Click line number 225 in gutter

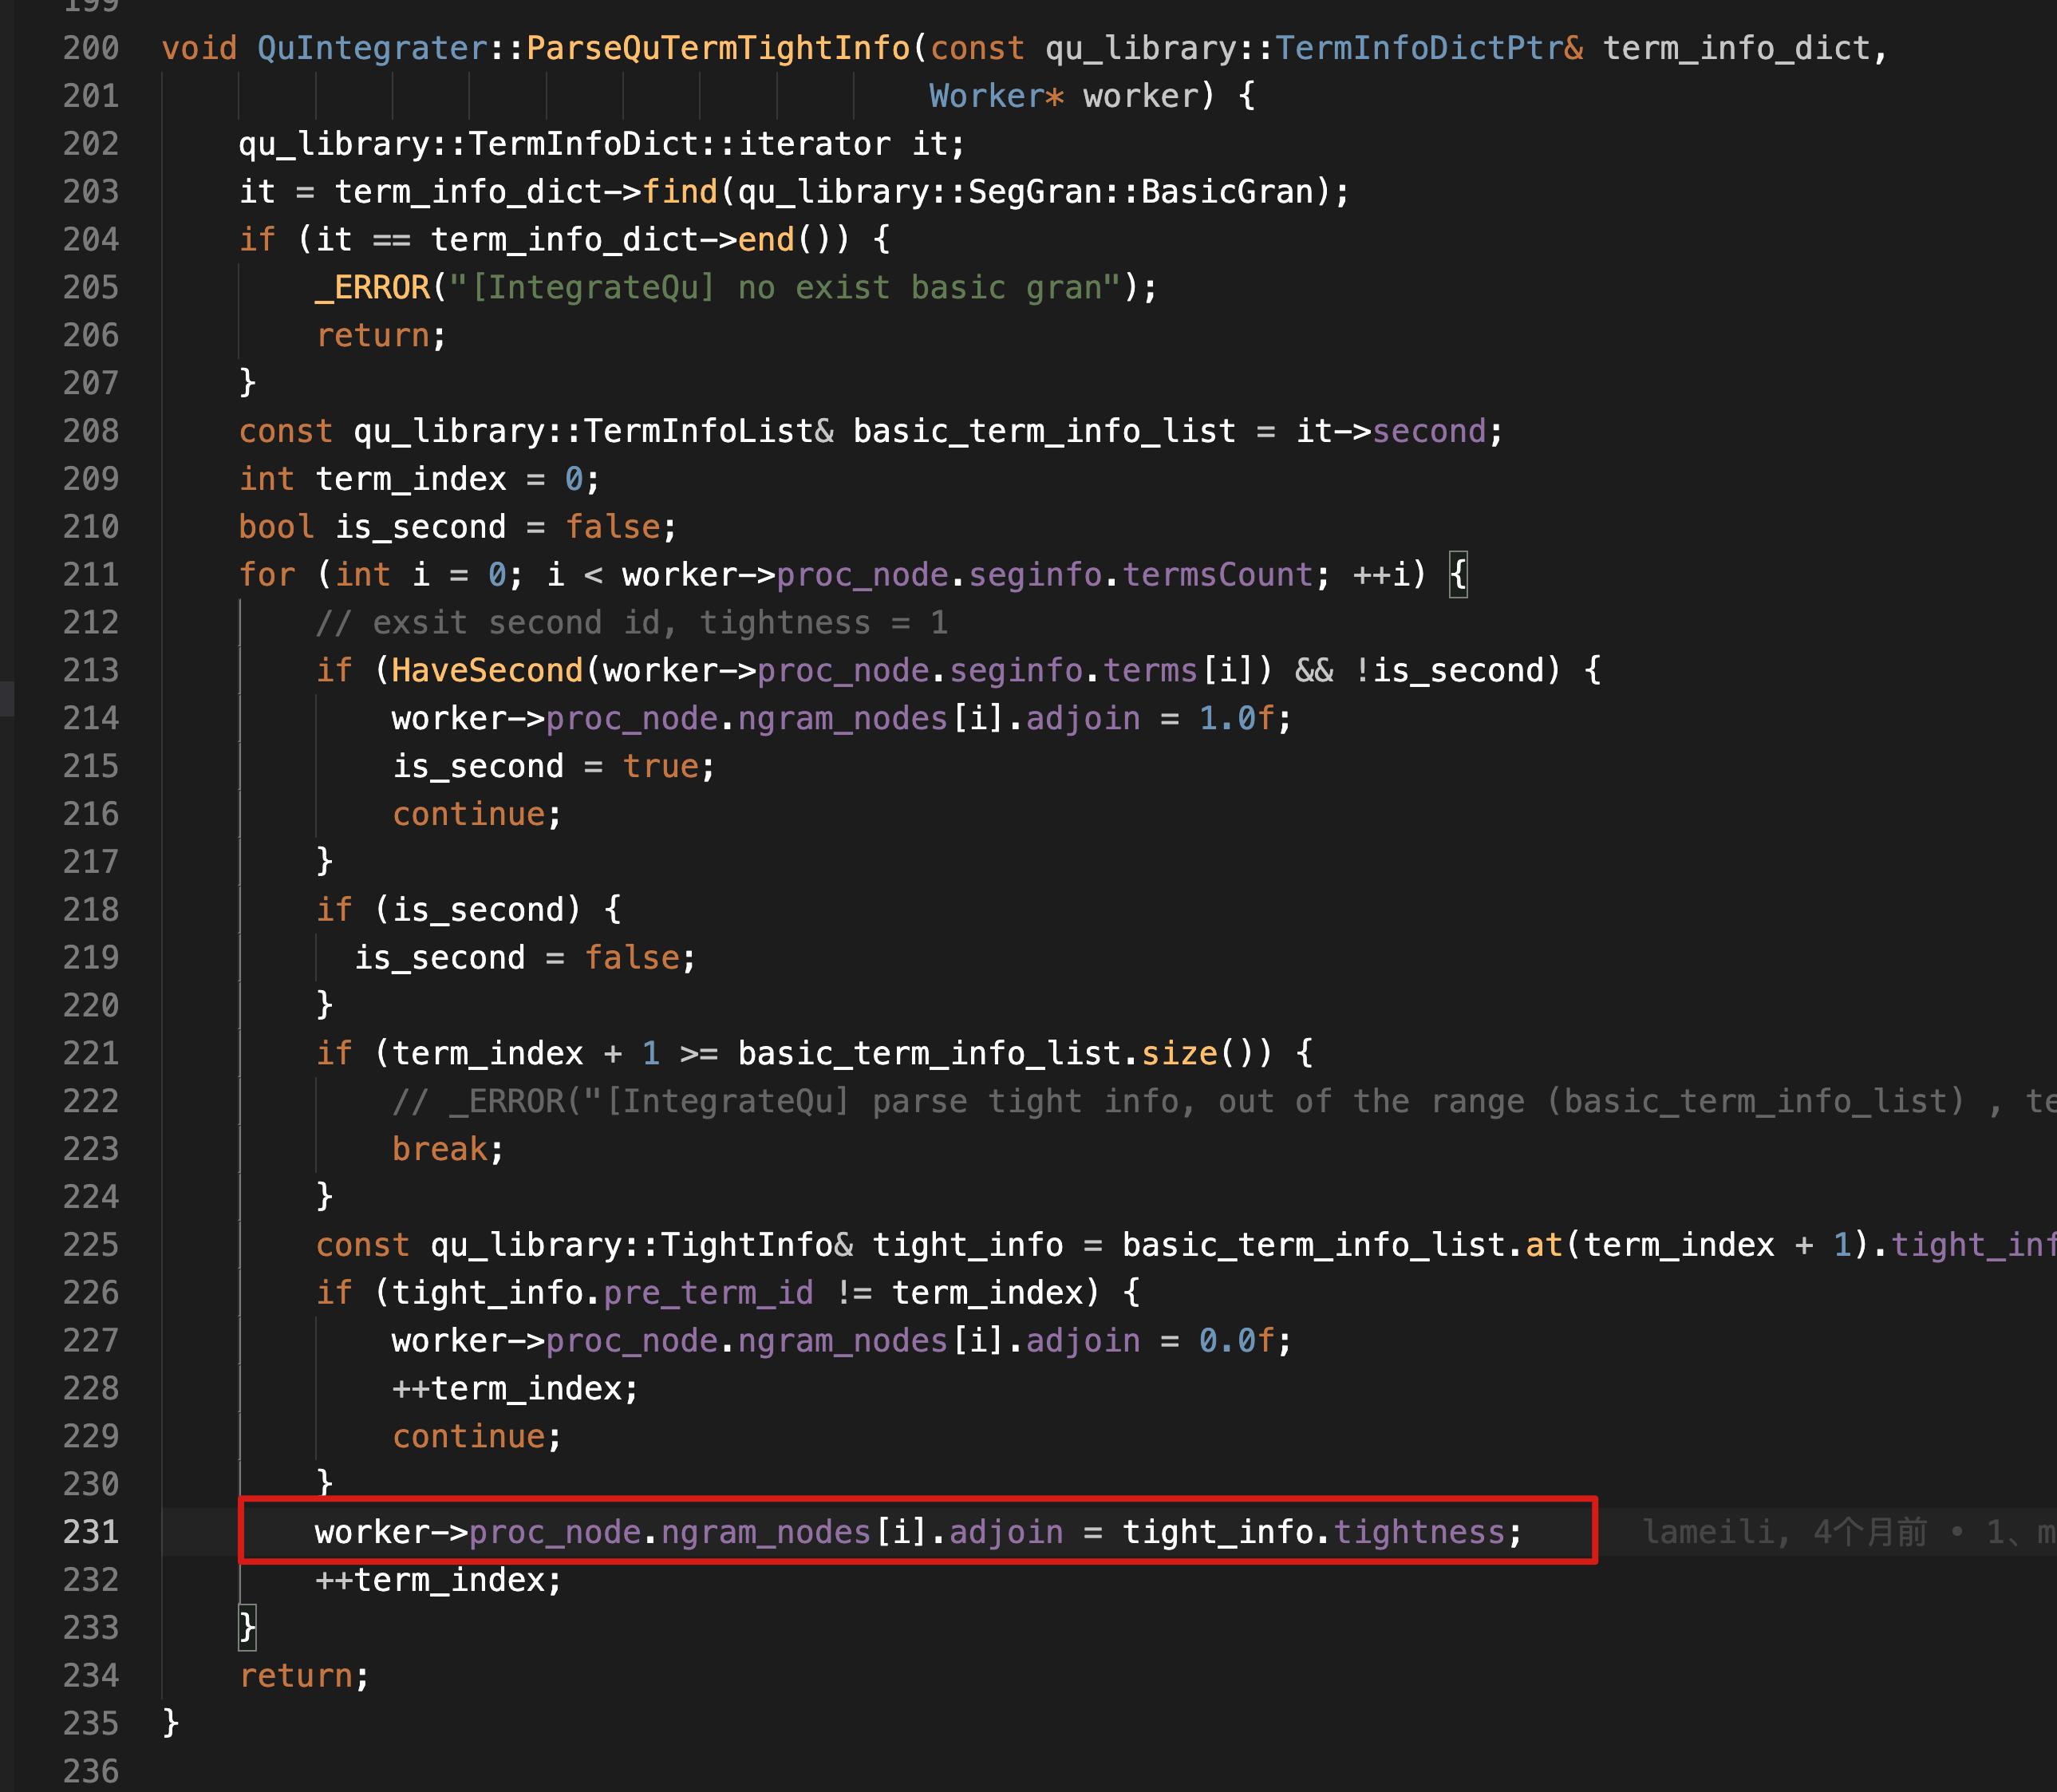coord(91,1244)
